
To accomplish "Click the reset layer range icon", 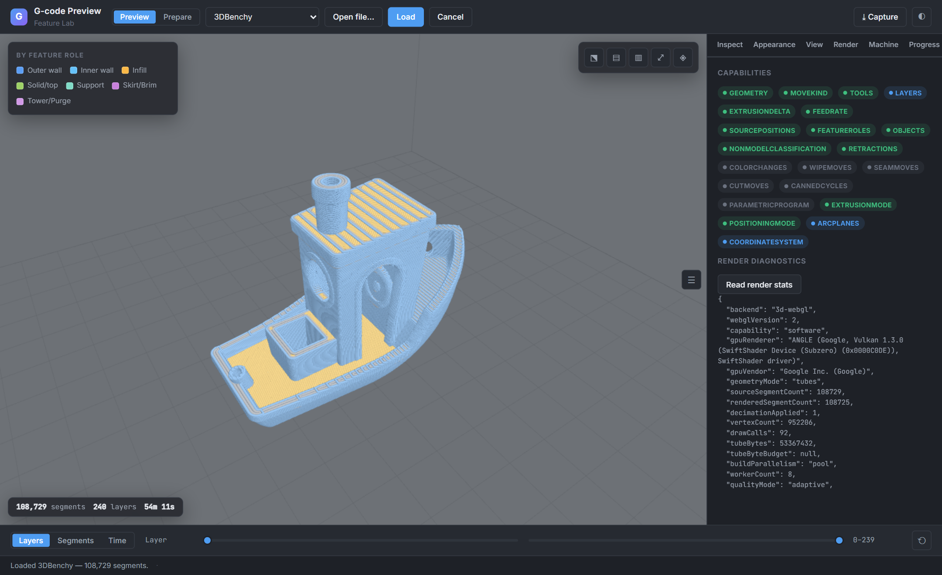I will [922, 540].
